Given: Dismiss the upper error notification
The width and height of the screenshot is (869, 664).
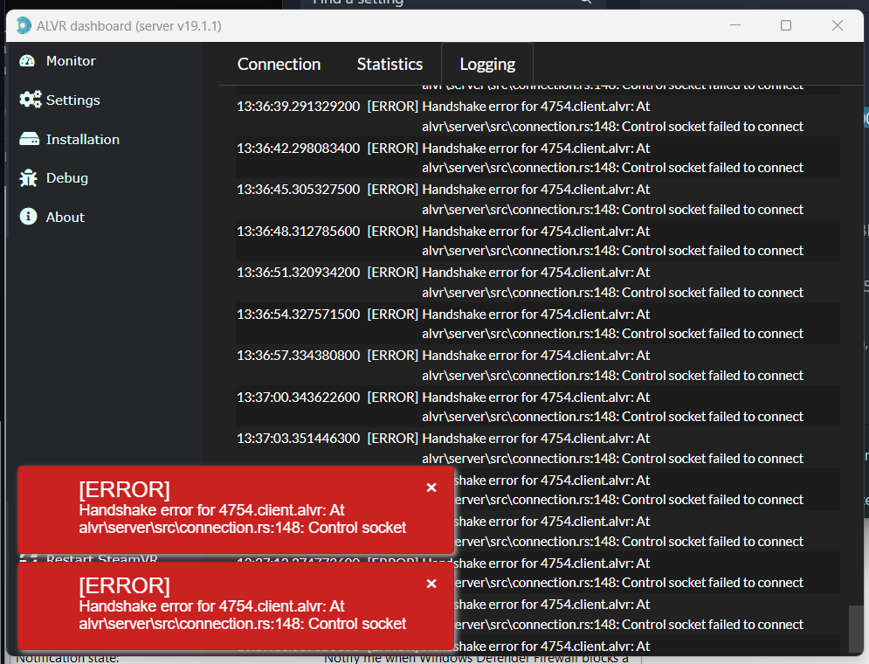Looking at the screenshot, I should pos(431,488).
